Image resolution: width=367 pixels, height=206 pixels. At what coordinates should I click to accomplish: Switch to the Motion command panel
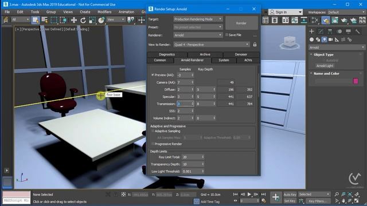point(339,31)
